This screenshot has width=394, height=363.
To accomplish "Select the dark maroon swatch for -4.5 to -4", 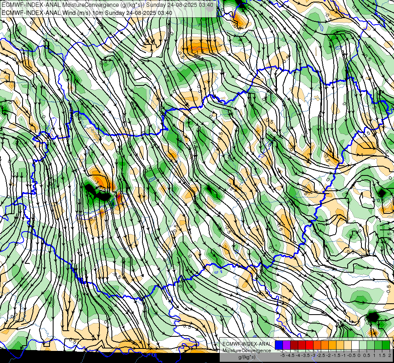I will pyautogui.click(x=294, y=345).
